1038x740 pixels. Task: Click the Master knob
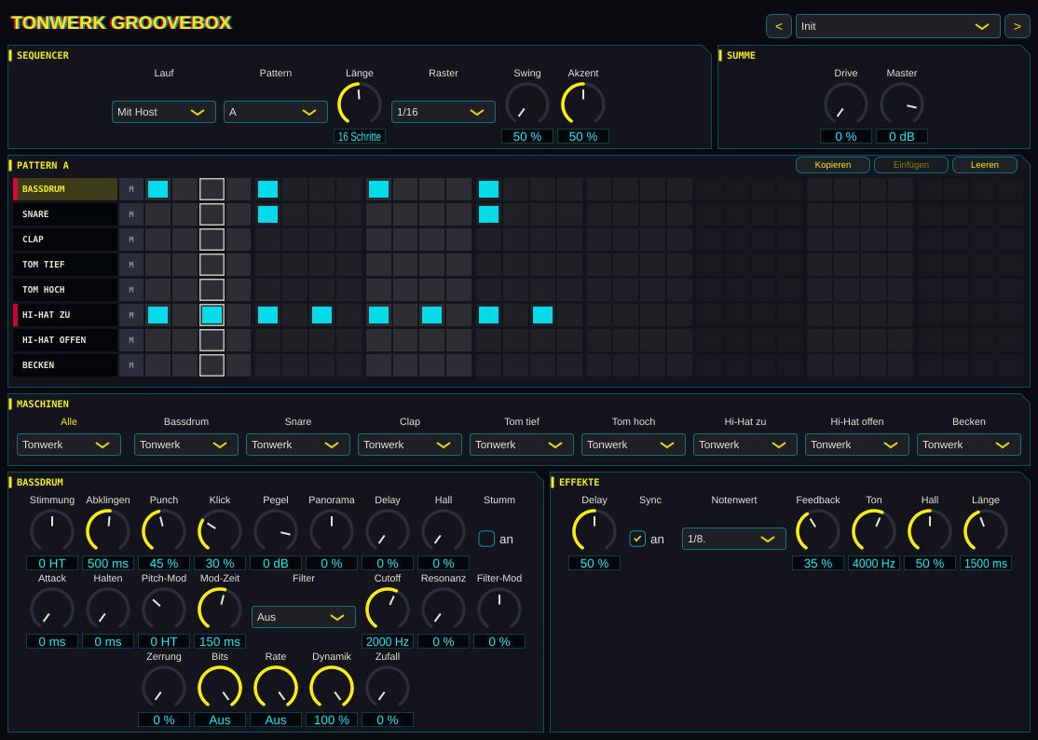[902, 104]
